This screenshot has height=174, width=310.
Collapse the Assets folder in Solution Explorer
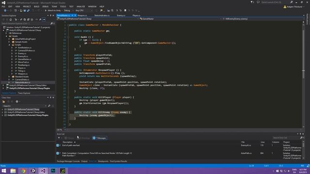6,36
